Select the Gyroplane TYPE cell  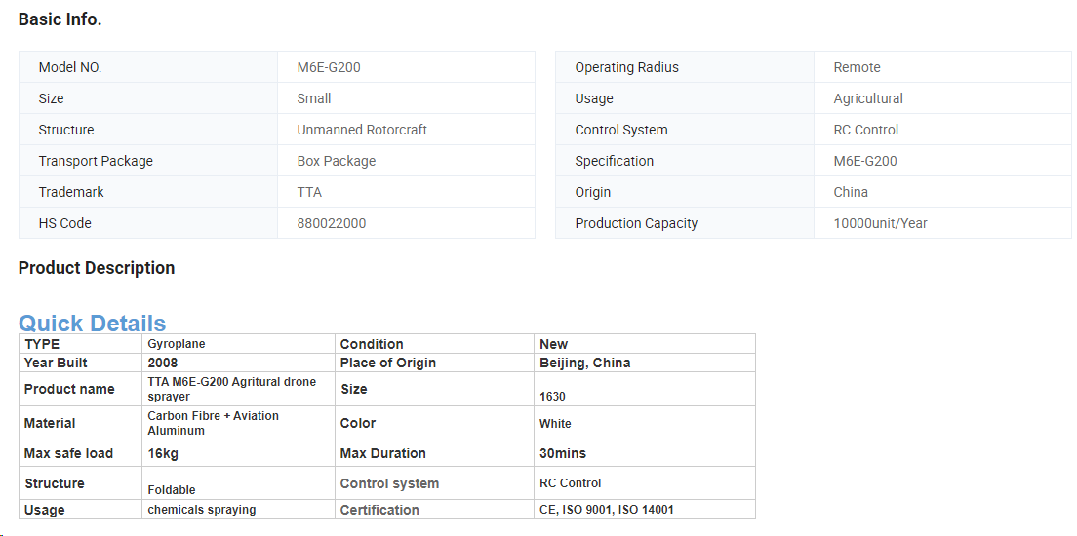238,344
